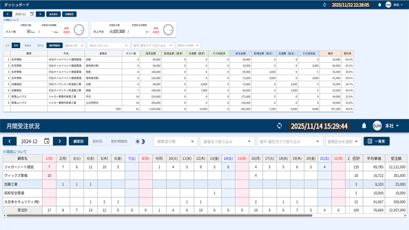Select the 昭和安全警備 customer row
Image resolution: width=409 pixels, height=230 pixels.
tap(204, 193)
